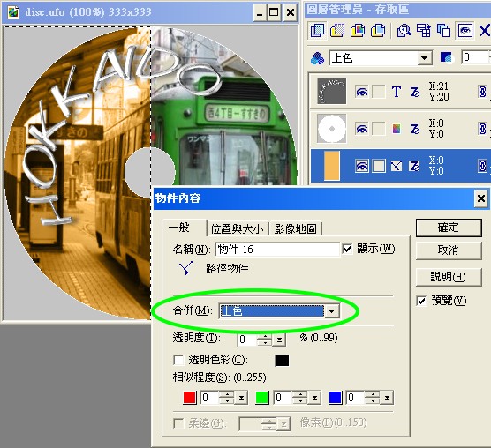Click the green similarity value spinner arrows

tap(300, 398)
